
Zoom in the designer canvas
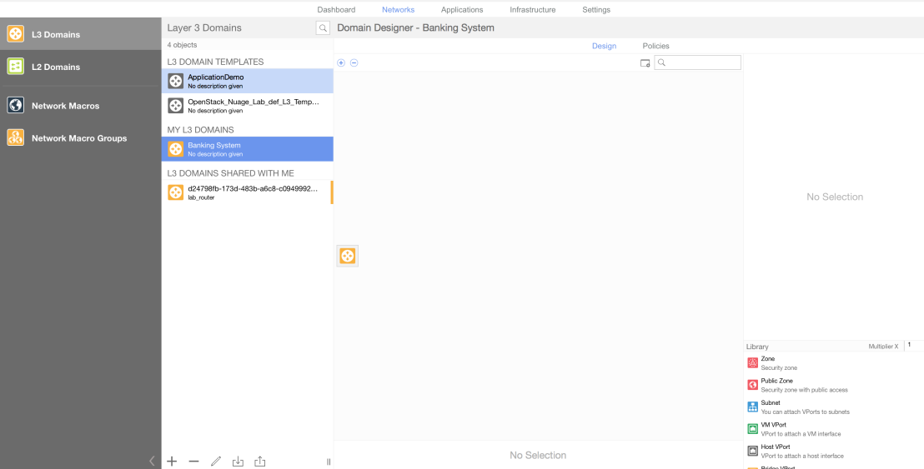pos(341,63)
